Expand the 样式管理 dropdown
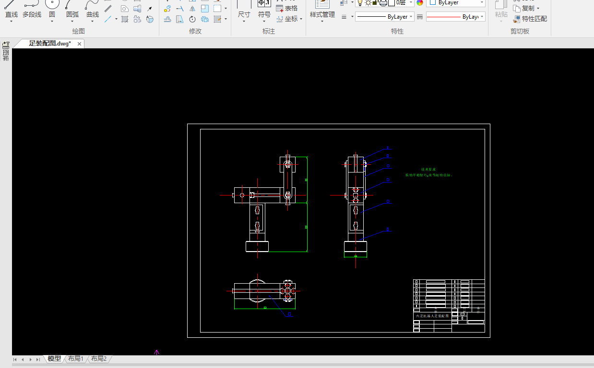 pyautogui.click(x=322, y=21)
